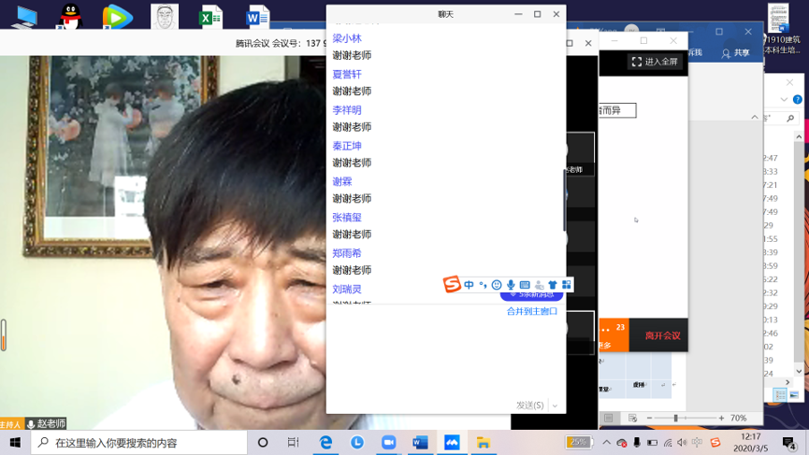This screenshot has width=809, height=455.
Task: Open Cortana circle on taskbar
Action: 263,443
